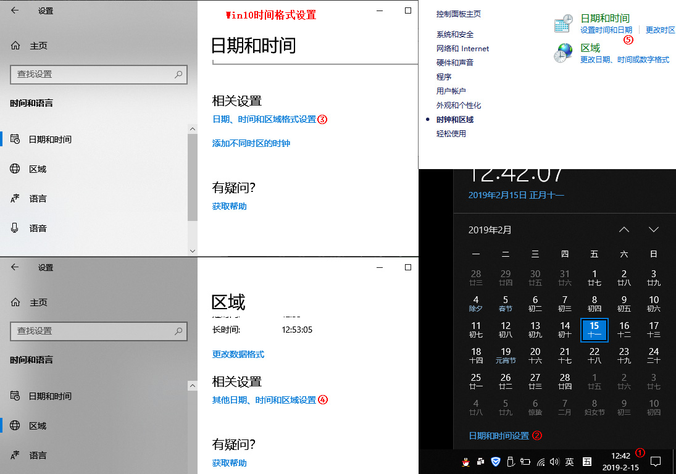Viewport: 676px width, 474px height.
Task: Click 获取帮助 in the 日期和时间 window
Action: coord(230,206)
